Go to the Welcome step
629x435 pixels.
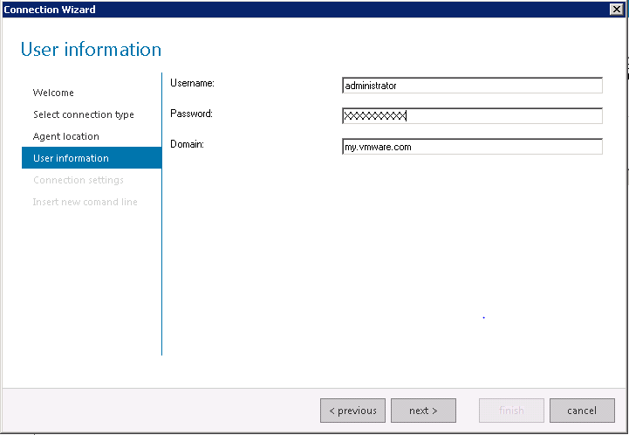click(53, 93)
